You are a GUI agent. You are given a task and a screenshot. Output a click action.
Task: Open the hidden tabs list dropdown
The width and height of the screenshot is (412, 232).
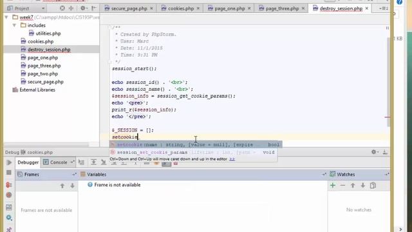click(384, 8)
